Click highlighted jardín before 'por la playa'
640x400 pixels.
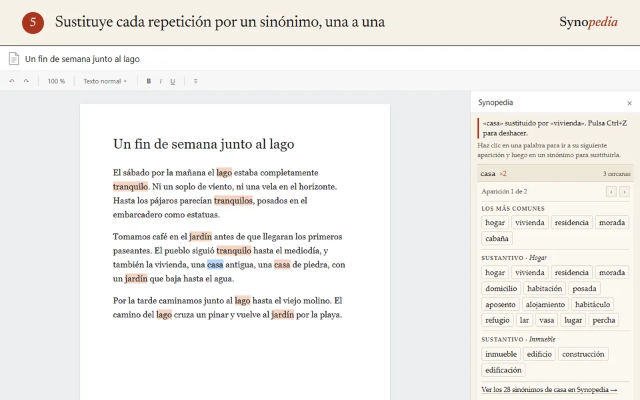point(283,314)
